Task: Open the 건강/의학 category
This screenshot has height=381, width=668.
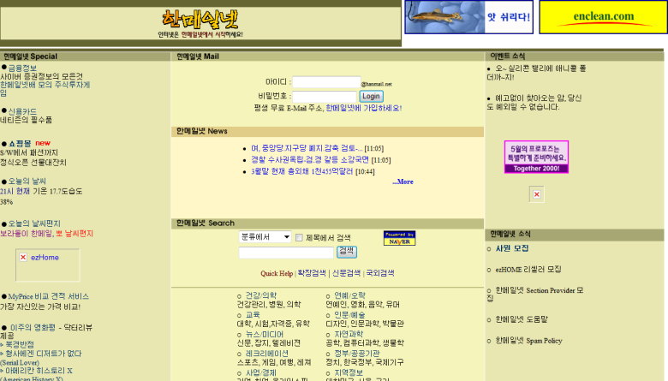Action: (261, 295)
